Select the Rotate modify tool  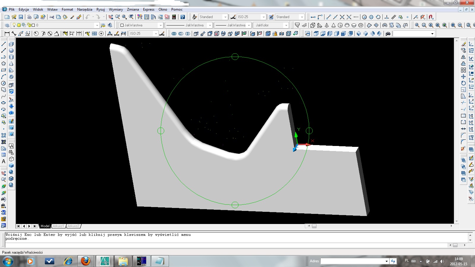click(x=463, y=83)
